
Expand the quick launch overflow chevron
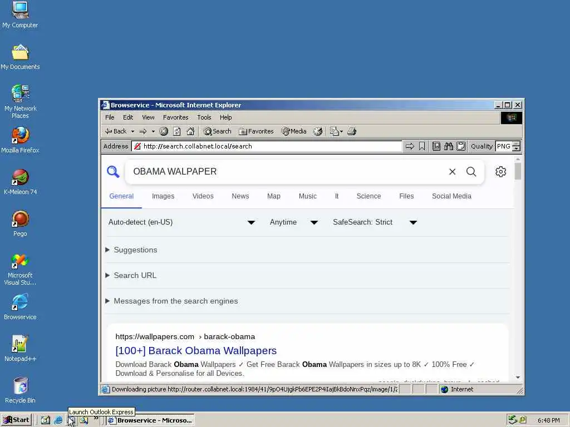click(x=96, y=419)
